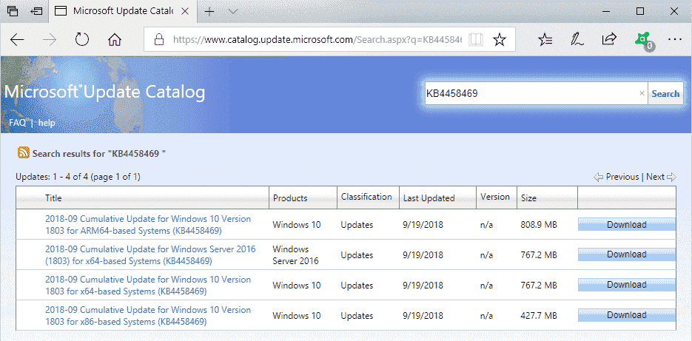Sort by Classification column header
This screenshot has width=692, height=341.
pyautogui.click(x=366, y=197)
